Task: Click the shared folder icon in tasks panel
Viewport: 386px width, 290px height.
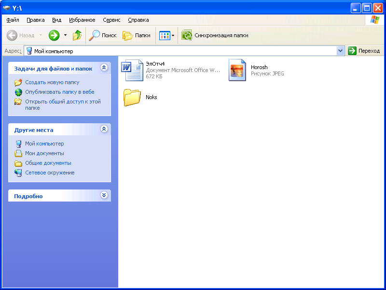Action: click(18, 101)
